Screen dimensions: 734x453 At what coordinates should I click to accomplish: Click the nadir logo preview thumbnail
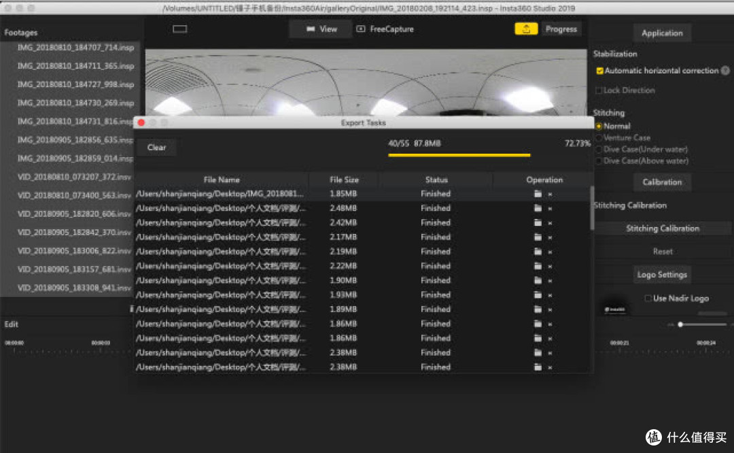pos(614,305)
